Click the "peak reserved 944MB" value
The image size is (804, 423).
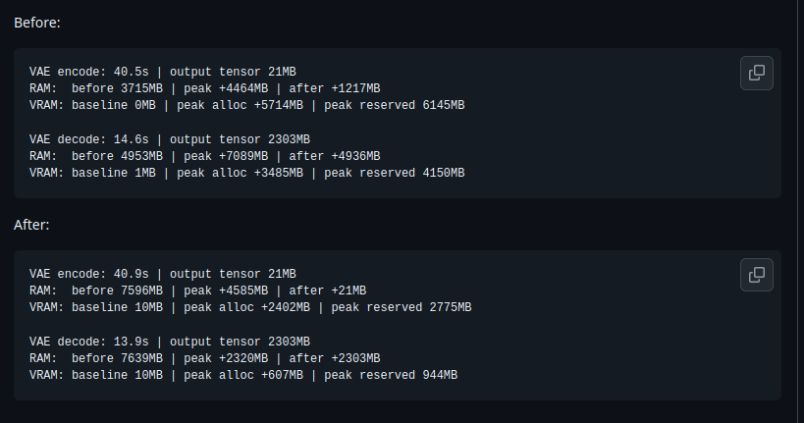click(x=391, y=375)
